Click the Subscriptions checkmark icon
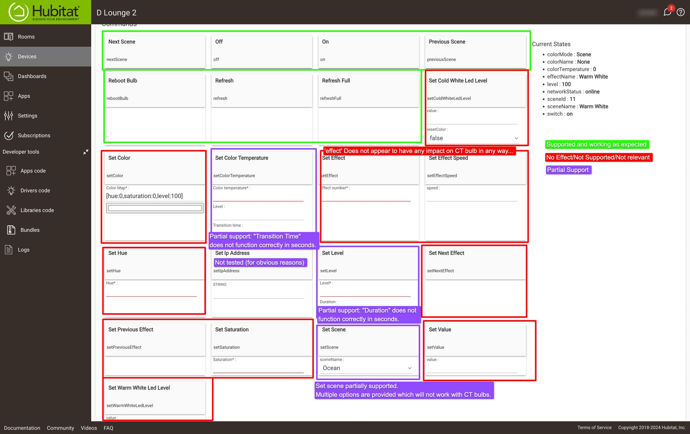 [9, 135]
